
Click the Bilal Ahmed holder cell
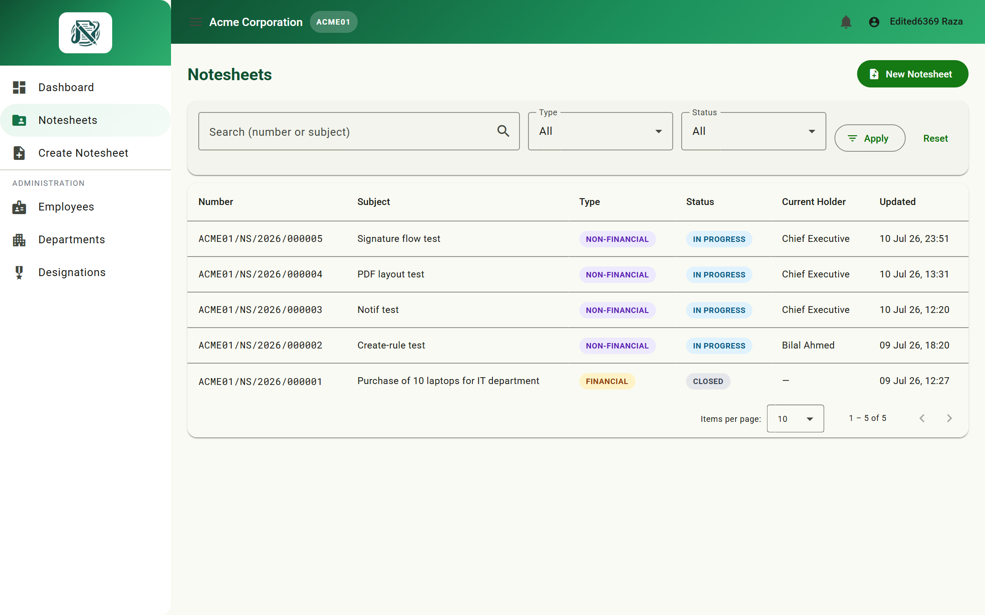coord(808,345)
